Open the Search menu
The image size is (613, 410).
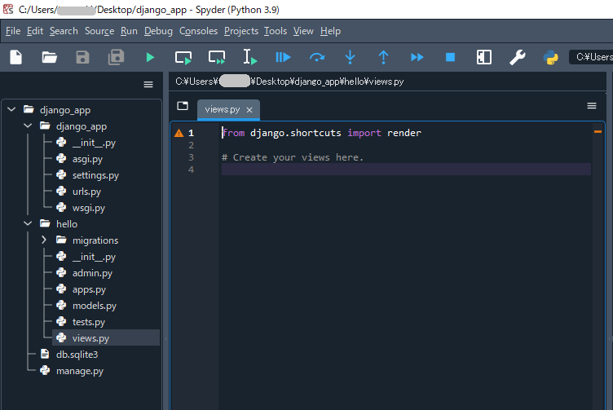64,31
